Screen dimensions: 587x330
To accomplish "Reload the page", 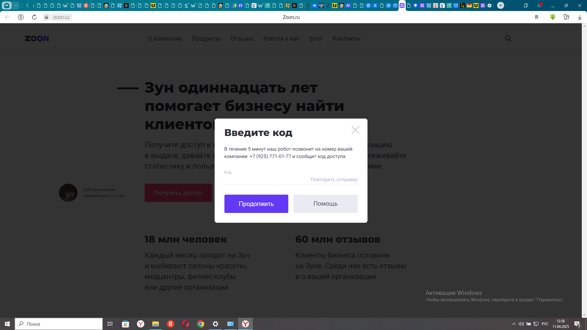I will [34, 17].
